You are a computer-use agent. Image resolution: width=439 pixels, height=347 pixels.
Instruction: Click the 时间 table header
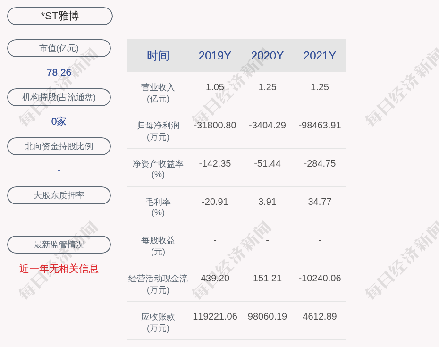pyautogui.click(x=158, y=56)
